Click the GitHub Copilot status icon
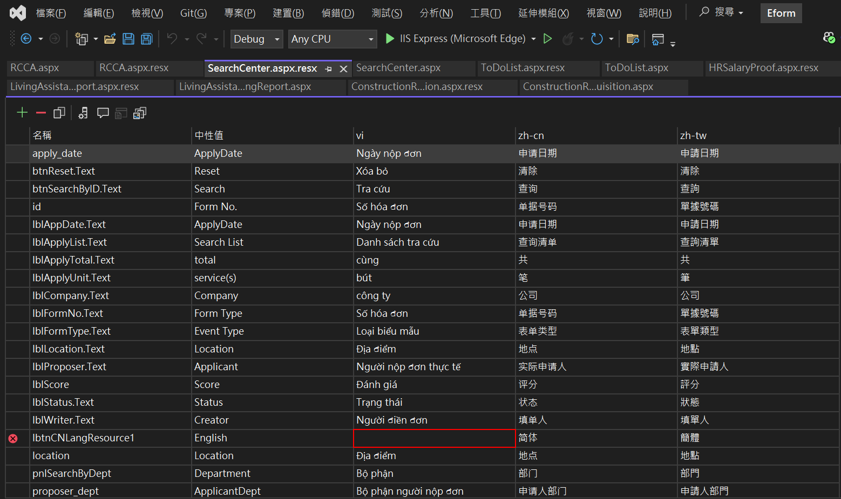This screenshot has width=841, height=499. point(829,38)
